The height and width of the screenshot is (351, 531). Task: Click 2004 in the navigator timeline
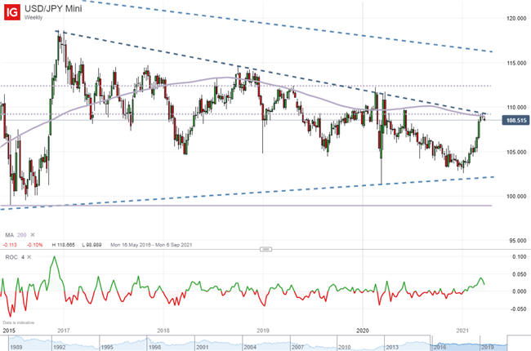click(x=250, y=347)
